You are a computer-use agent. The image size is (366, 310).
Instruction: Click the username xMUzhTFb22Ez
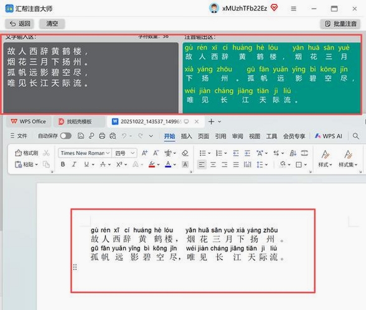click(245, 9)
